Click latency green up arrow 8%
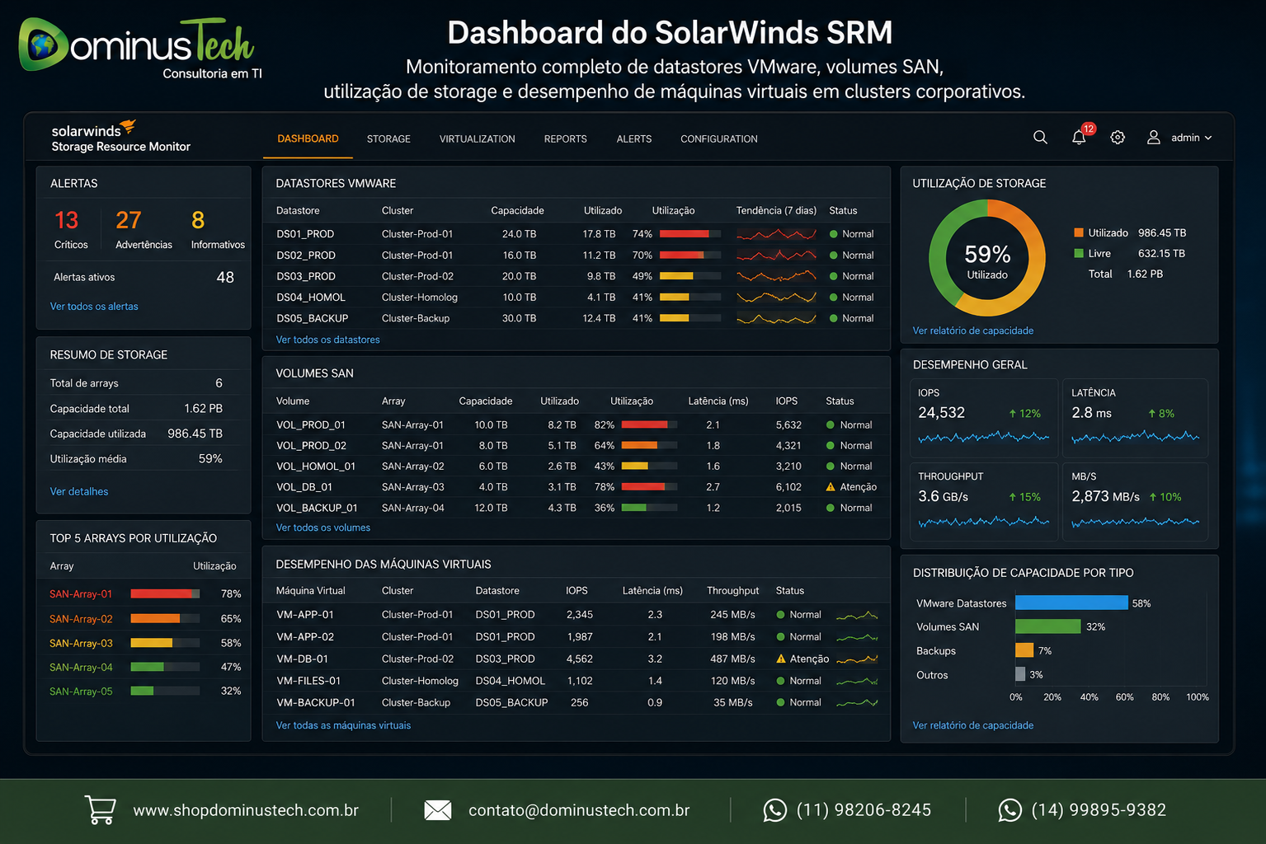 click(1151, 414)
